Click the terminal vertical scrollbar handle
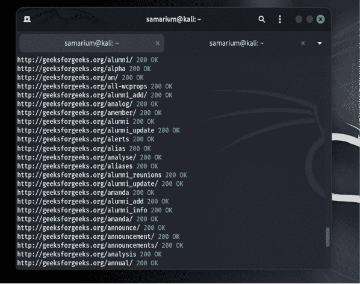The height and width of the screenshot is (284, 360). (x=327, y=237)
